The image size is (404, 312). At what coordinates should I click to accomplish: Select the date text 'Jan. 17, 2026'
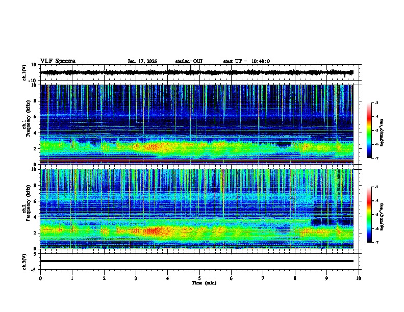142,61
